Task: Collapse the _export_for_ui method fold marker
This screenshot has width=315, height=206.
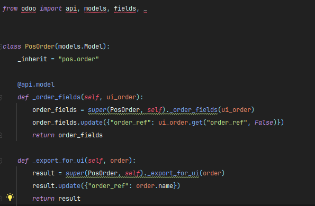Action: (1, 161)
